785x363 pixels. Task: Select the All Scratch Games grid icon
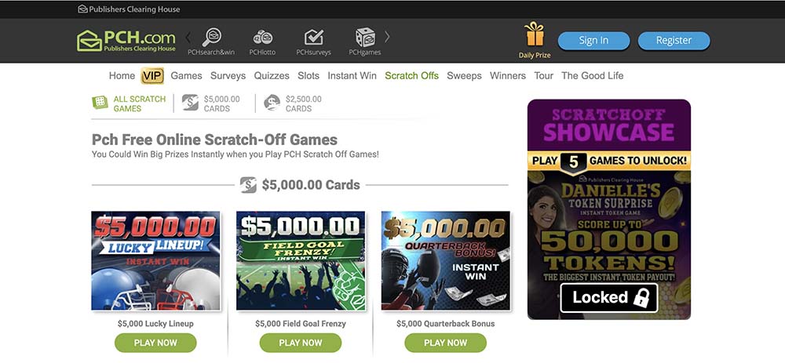point(100,103)
